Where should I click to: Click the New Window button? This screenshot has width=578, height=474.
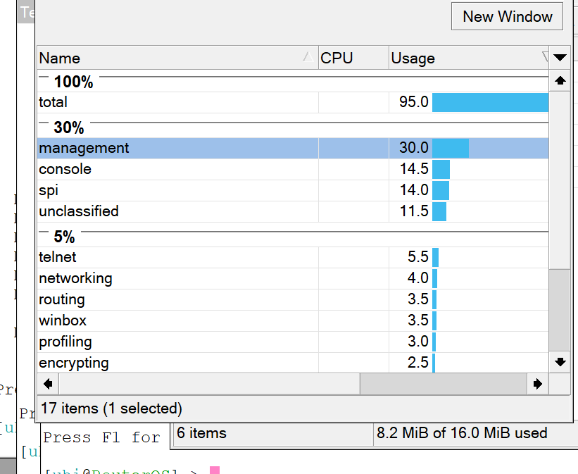tap(507, 17)
